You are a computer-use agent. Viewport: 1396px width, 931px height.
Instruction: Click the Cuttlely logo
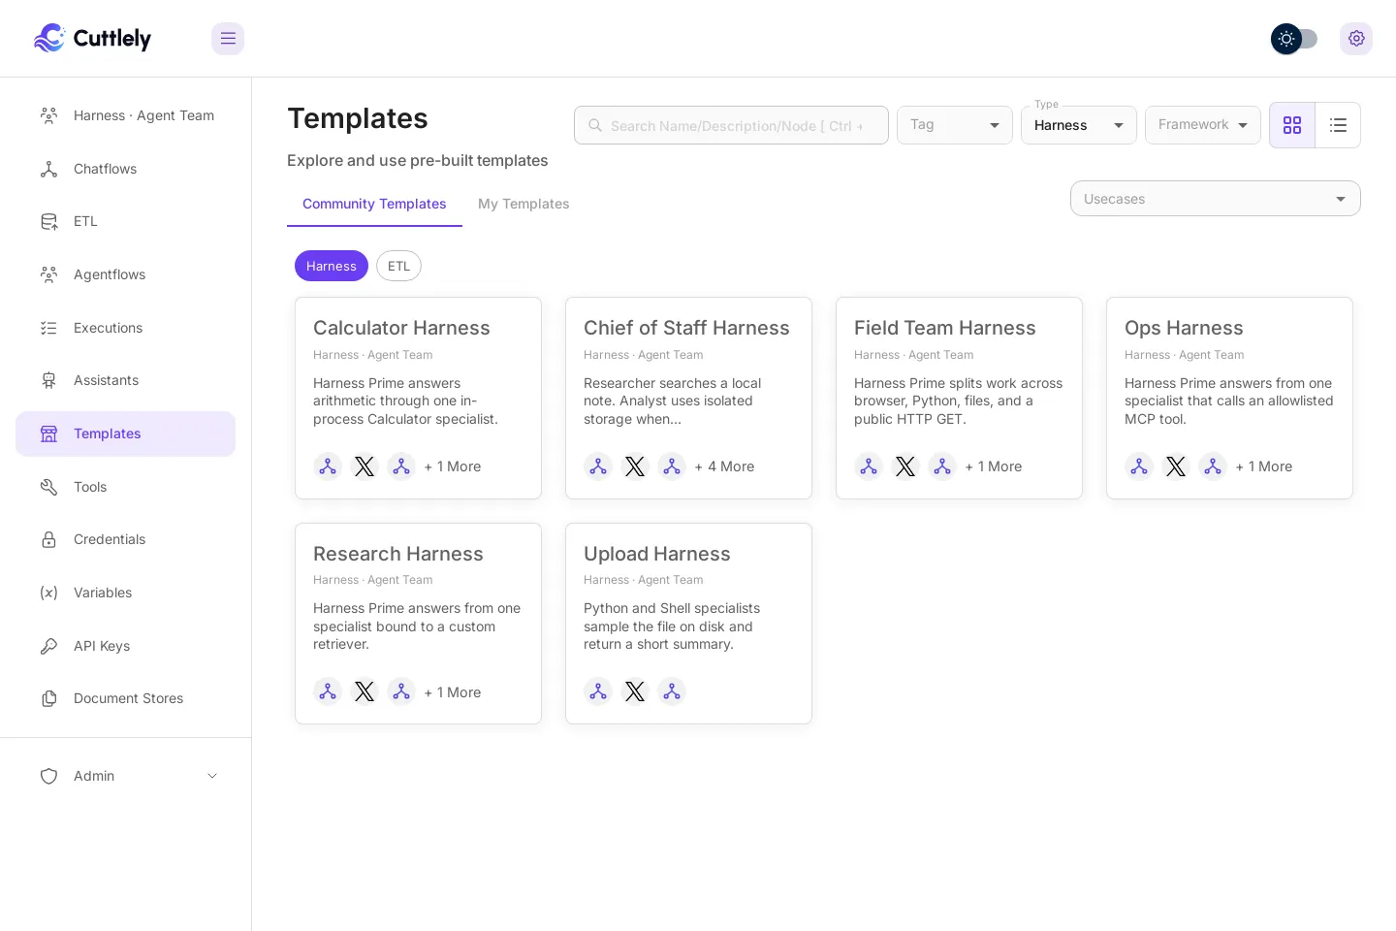92,38
